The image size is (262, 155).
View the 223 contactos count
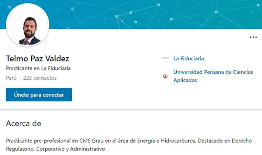[x=40, y=78]
